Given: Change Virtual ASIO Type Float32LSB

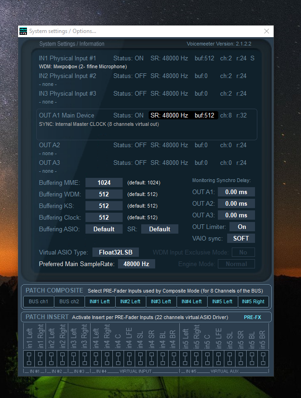Looking at the screenshot, I should click(x=116, y=252).
